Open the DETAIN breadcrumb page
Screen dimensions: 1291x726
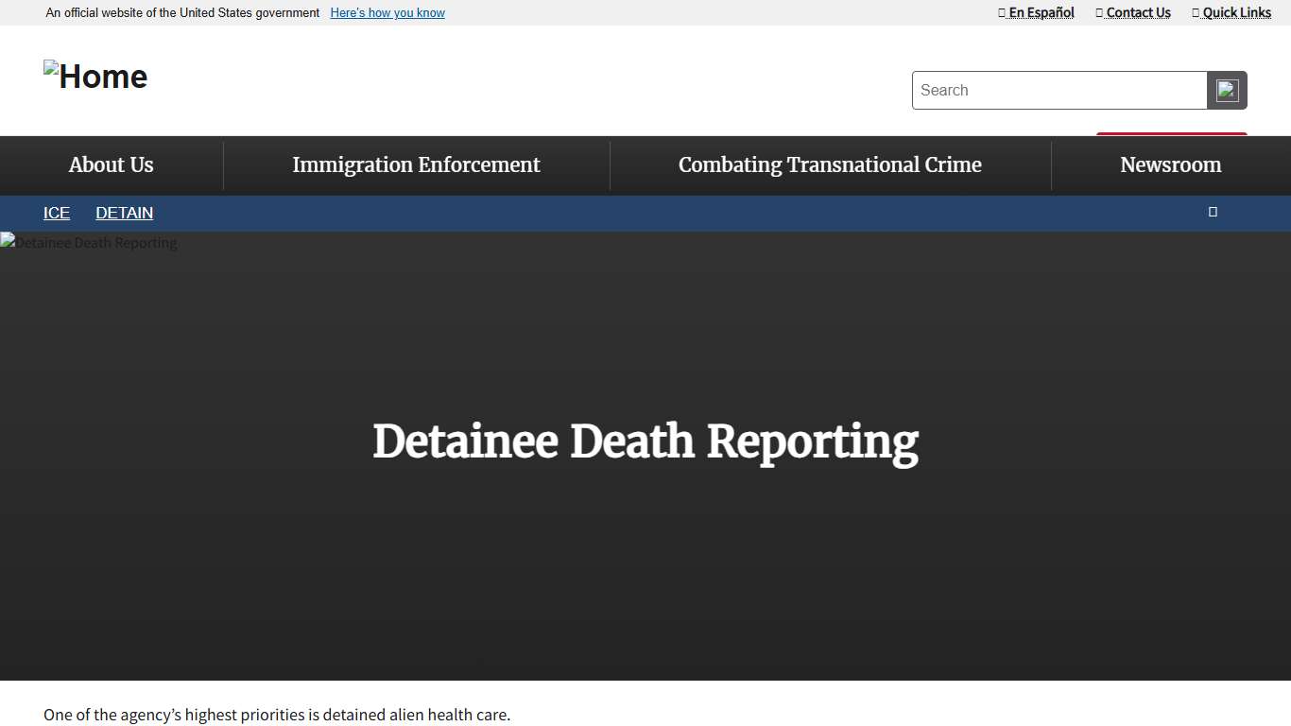click(124, 213)
